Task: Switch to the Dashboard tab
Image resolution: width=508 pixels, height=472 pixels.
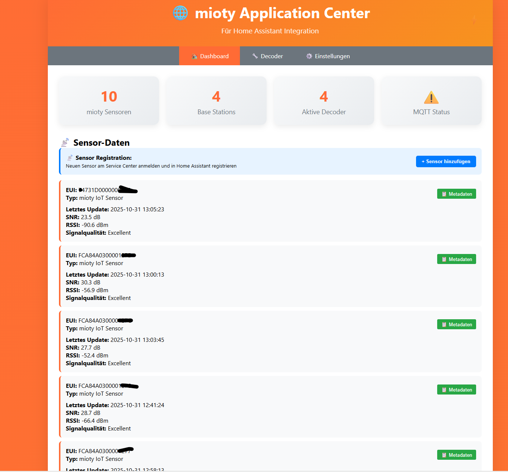Action: coord(210,56)
